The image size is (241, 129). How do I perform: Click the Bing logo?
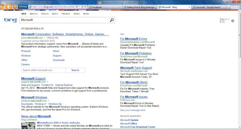11,20
